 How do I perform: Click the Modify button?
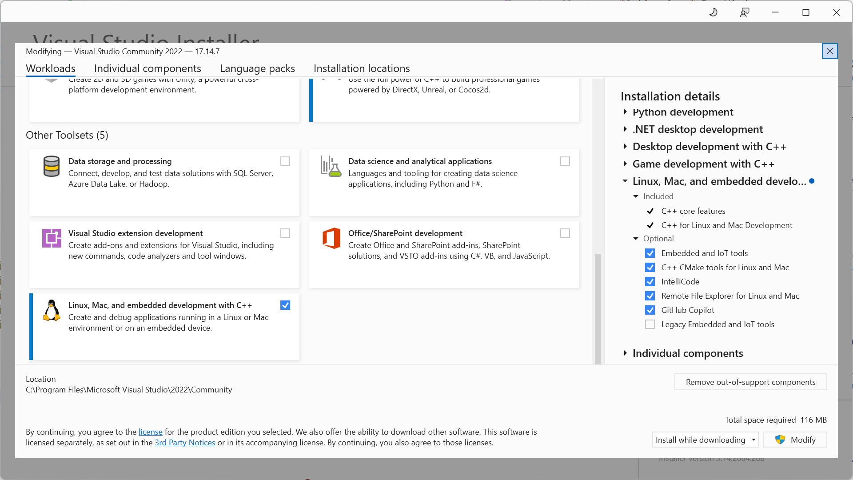tap(795, 440)
